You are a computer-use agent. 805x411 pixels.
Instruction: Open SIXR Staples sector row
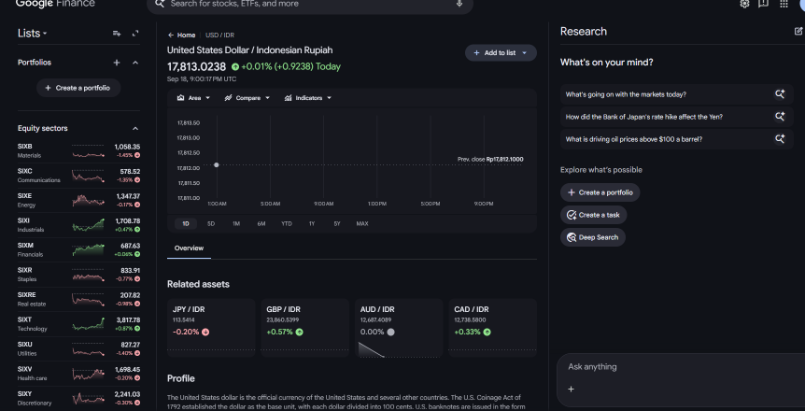pyautogui.click(x=78, y=275)
